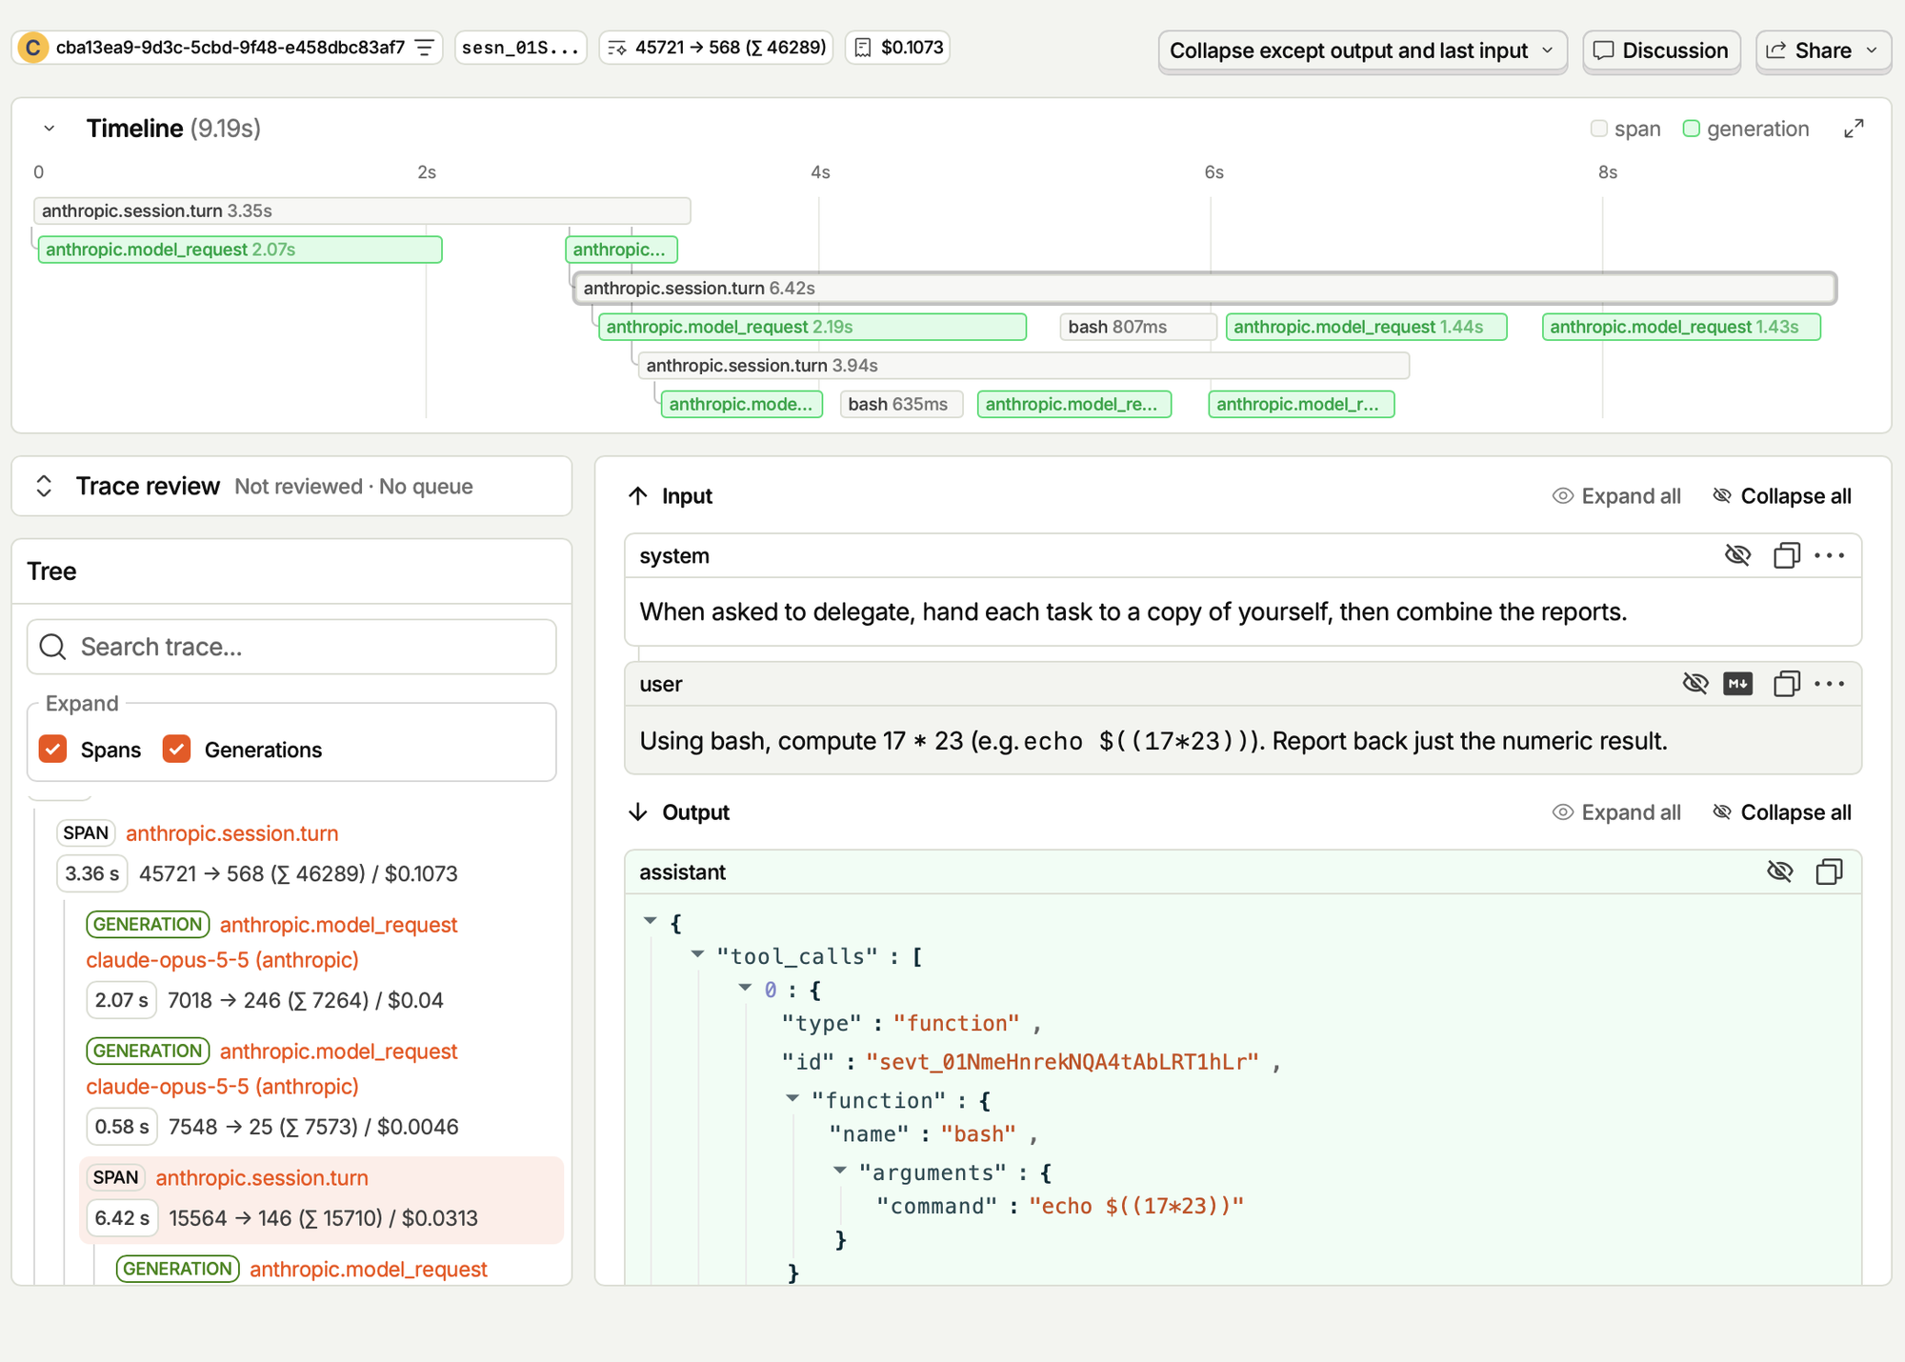
Task: Click Collapse all in Output section
Action: click(1781, 812)
